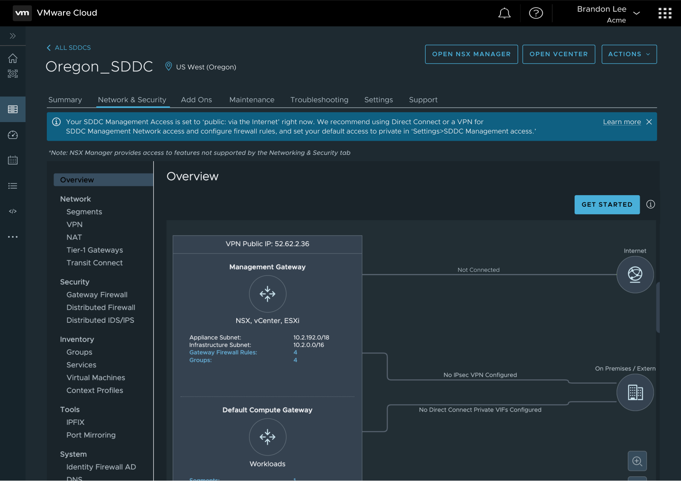Switch to the Summary tab
This screenshot has width=681, height=481.
[x=65, y=100]
